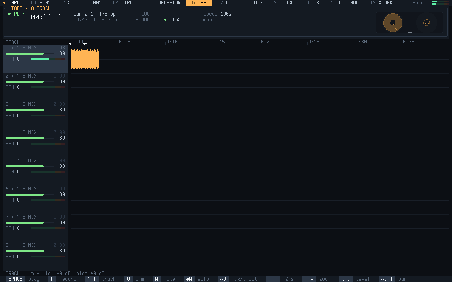452x282 pixels.
Task: Click the BARE! logo diamond icon
Action: click(x=4, y=3)
